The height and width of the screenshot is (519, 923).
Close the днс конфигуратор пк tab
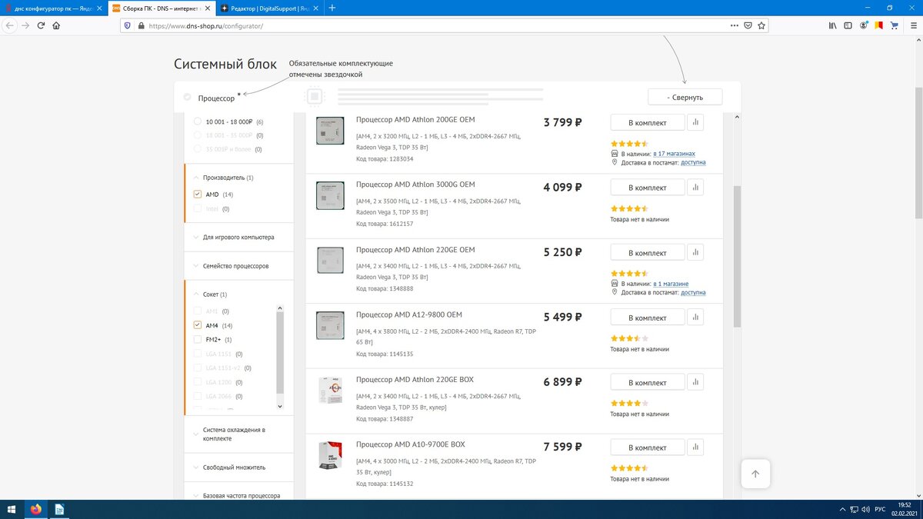[x=100, y=8]
